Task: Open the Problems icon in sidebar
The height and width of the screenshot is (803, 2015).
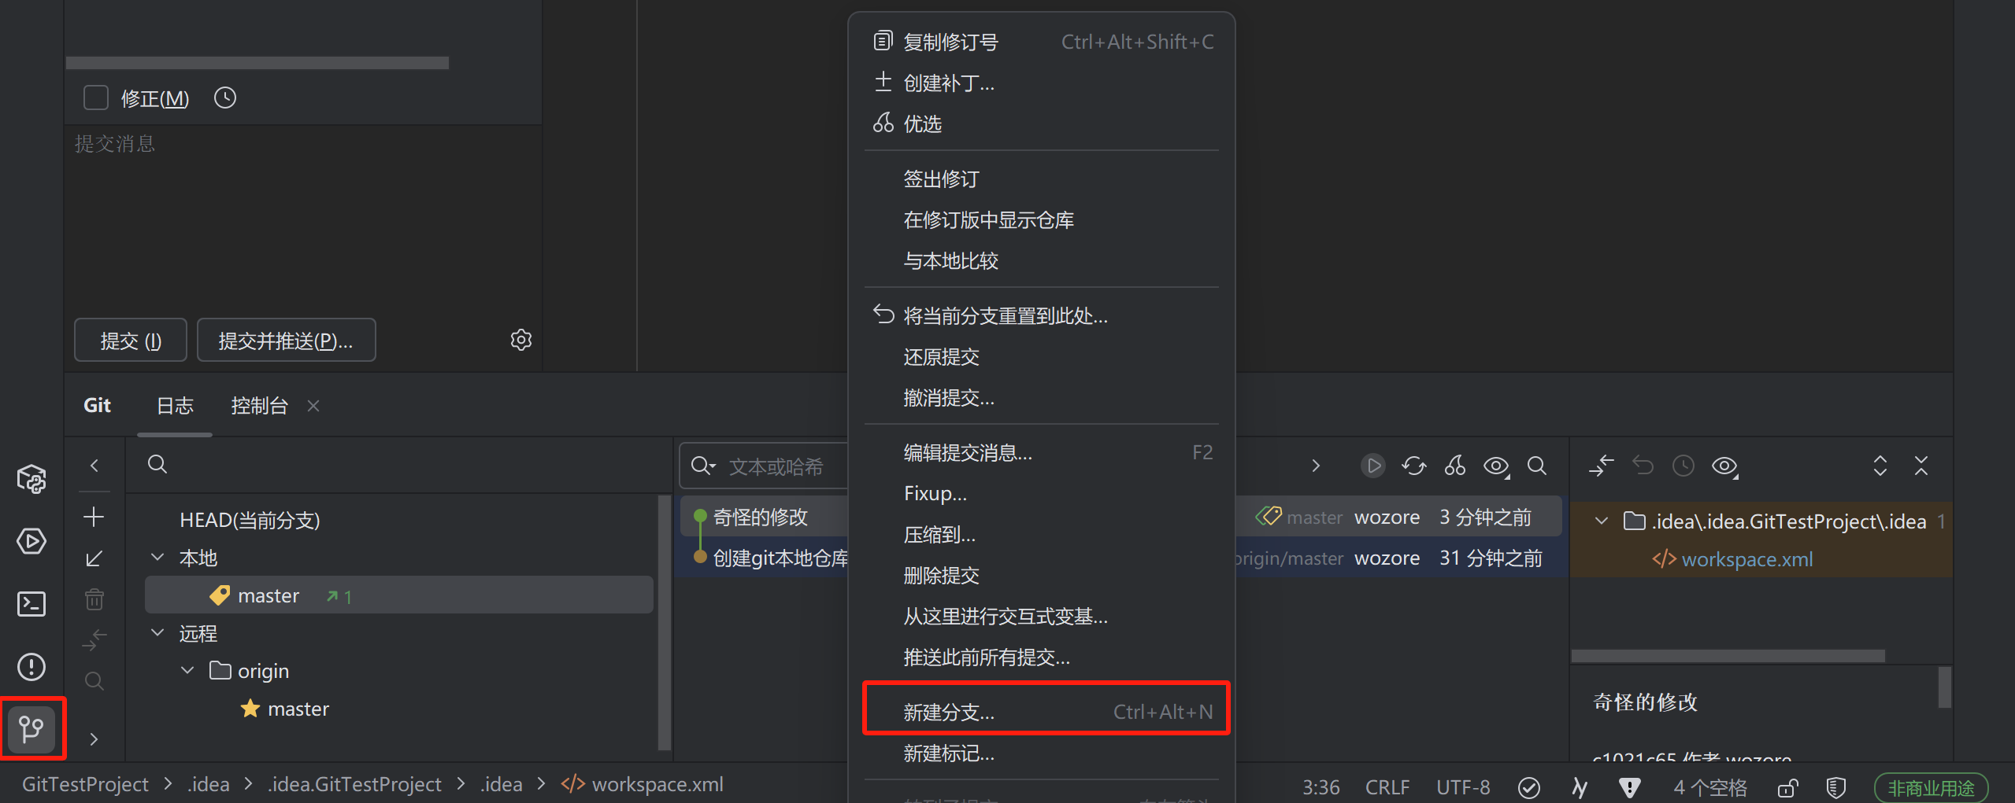Action: tap(31, 667)
